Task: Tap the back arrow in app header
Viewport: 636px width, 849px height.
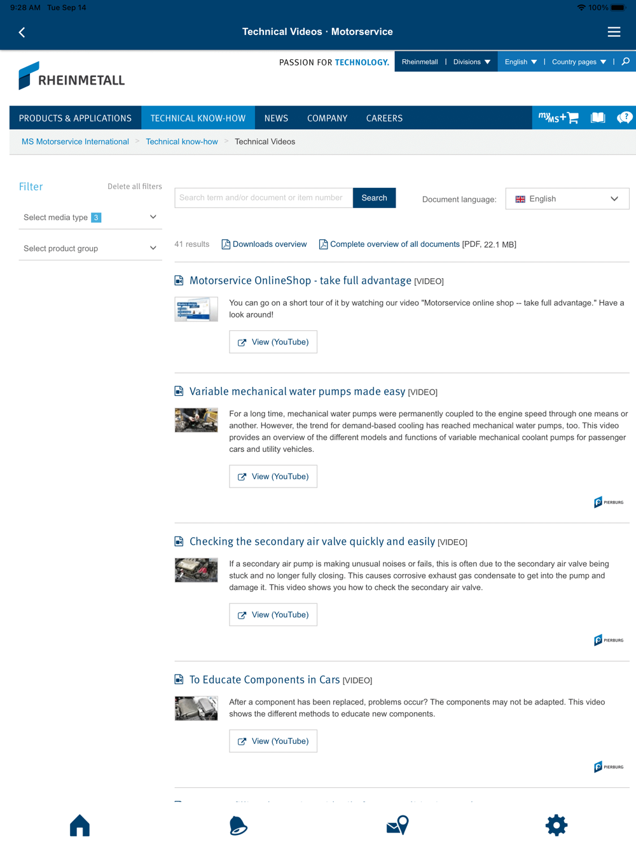Action: click(x=22, y=32)
